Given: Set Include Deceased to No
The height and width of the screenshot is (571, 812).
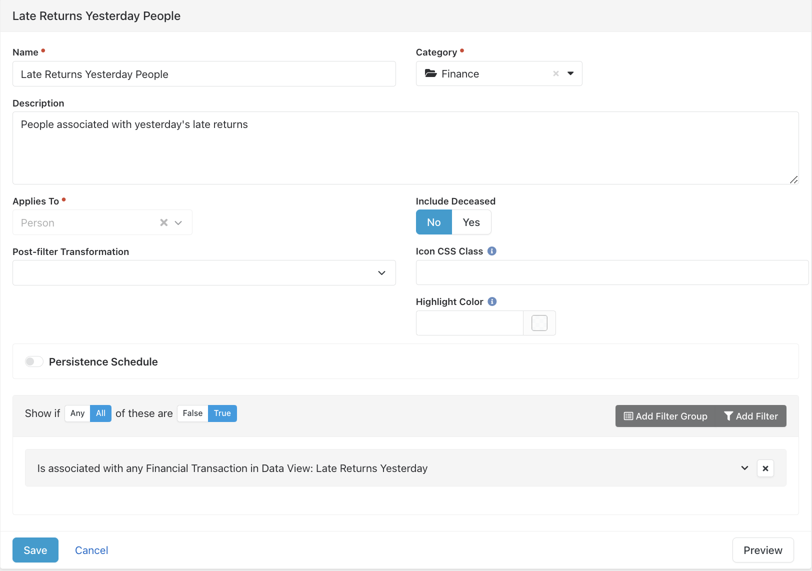Looking at the screenshot, I should click(434, 222).
